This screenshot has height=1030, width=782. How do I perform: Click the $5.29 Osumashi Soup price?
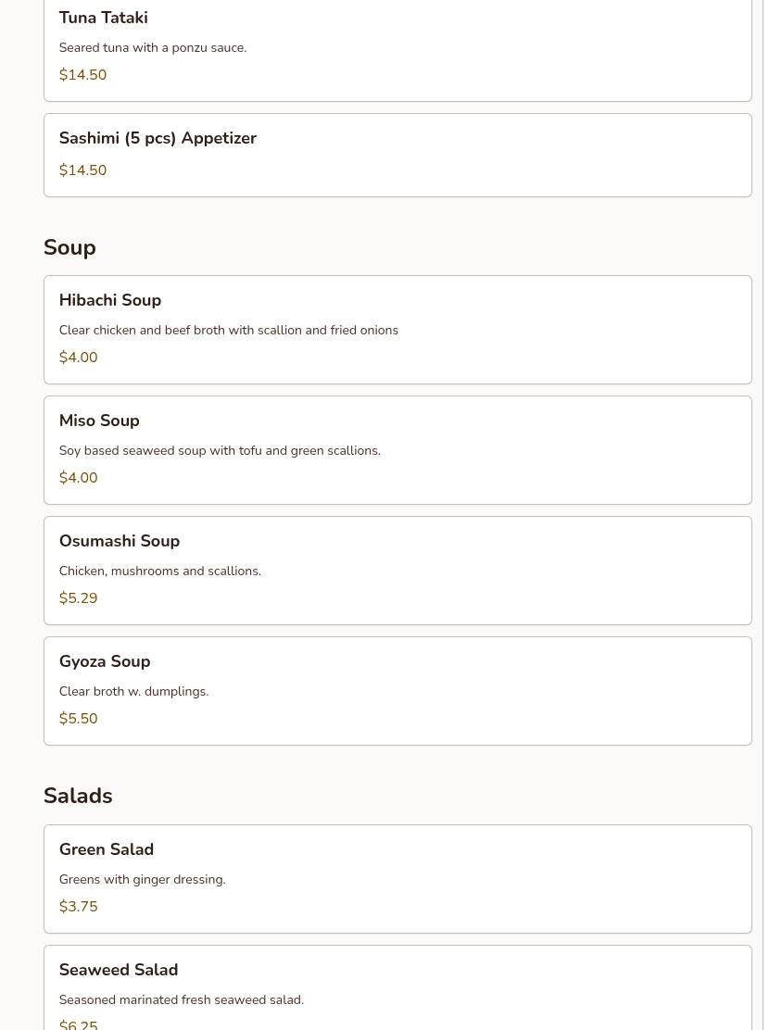[x=78, y=598]
